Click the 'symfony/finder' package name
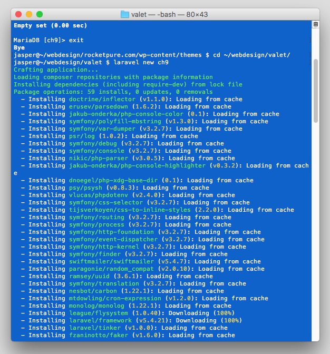The height and width of the screenshot is (354, 330). coord(95,254)
